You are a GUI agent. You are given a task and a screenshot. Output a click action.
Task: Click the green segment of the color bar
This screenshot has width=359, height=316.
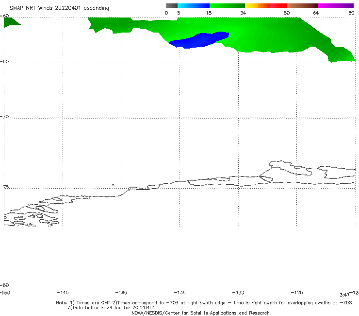click(227, 6)
